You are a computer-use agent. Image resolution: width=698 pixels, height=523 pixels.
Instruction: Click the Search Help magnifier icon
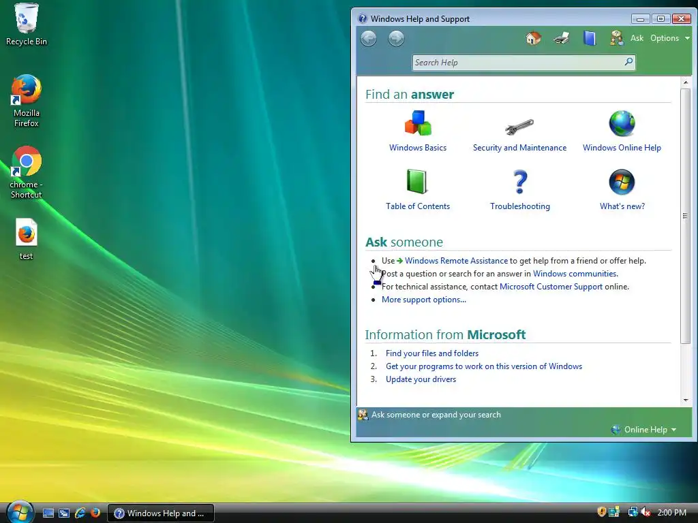(628, 62)
